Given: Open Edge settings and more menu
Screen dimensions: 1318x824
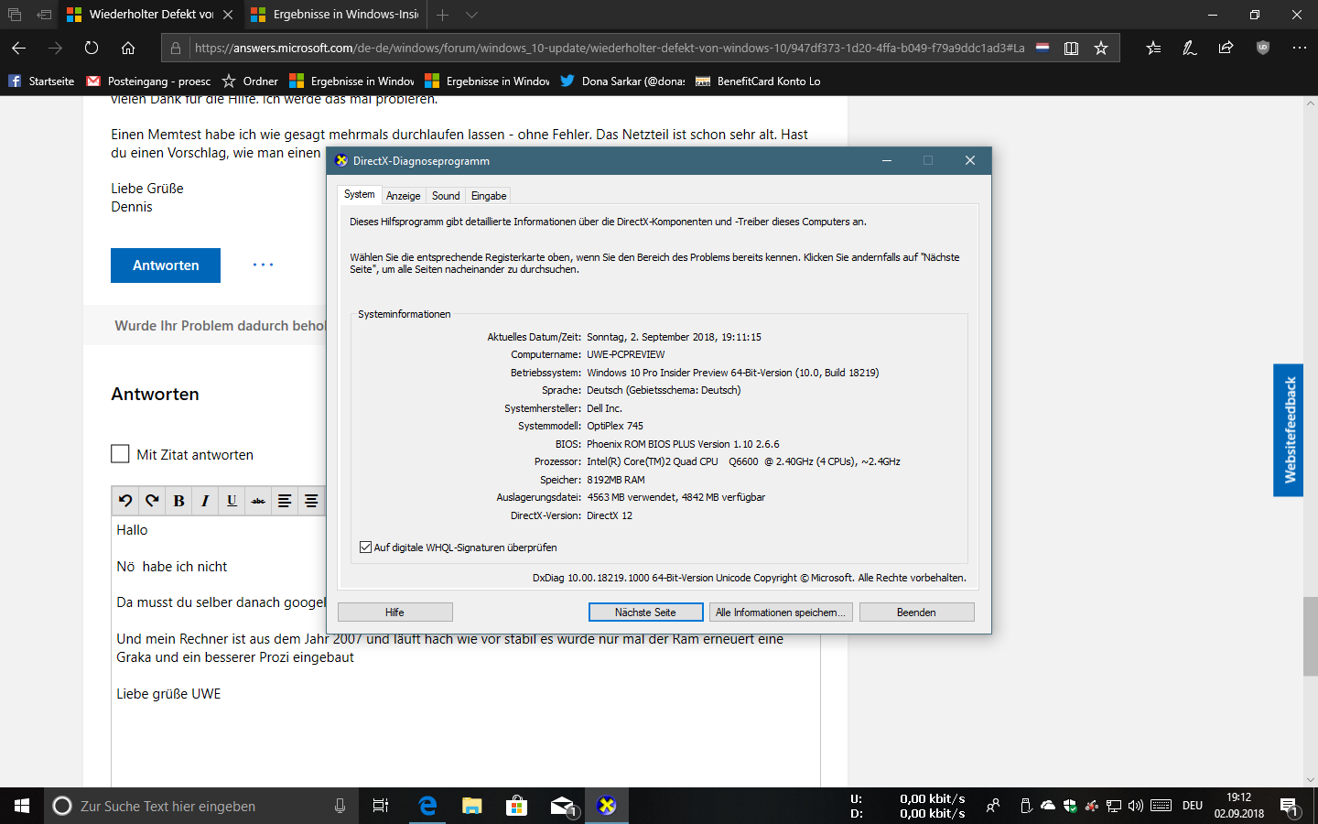Looking at the screenshot, I should [1299, 48].
